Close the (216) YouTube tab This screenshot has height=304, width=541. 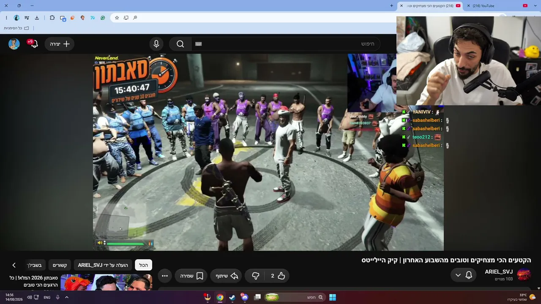(x=468, y=6)
